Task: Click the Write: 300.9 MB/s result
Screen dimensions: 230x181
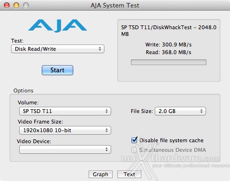Action: [x=169, y=45]
